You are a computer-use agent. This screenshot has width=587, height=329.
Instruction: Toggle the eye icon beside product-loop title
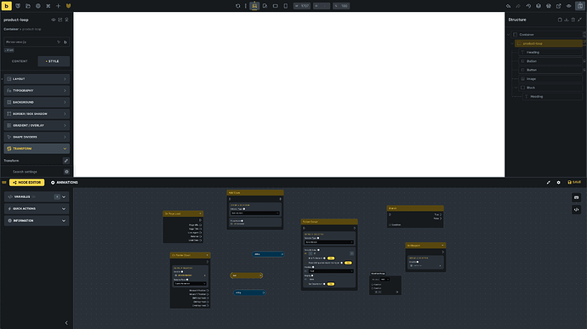[53, 20]
